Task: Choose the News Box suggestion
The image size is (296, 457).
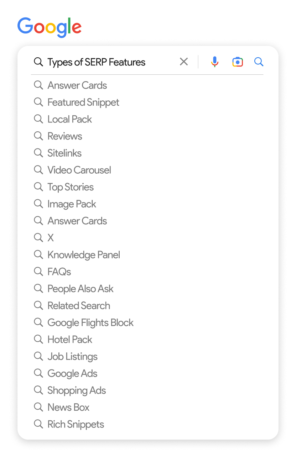Action: tap(68, 407)
